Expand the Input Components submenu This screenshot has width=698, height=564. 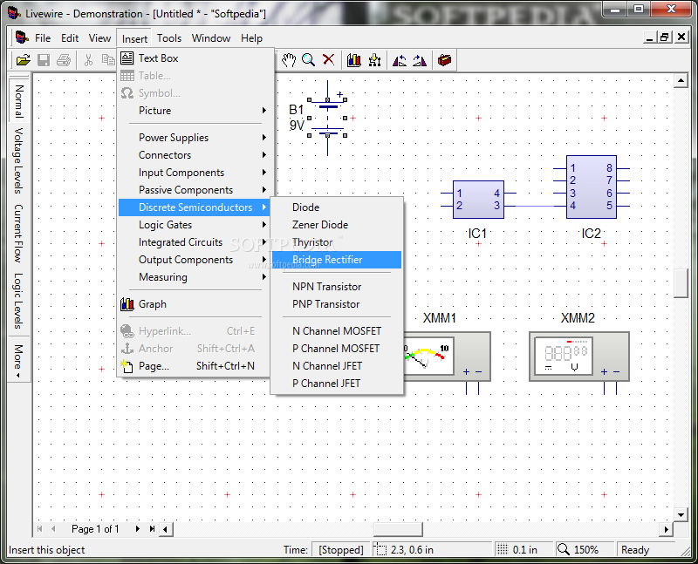[x=195, y=172]
